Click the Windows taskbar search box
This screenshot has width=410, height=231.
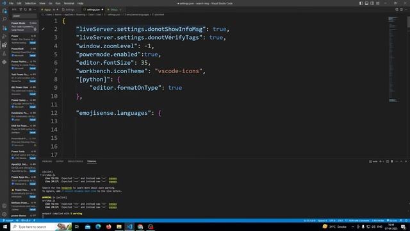click(41, 227)
